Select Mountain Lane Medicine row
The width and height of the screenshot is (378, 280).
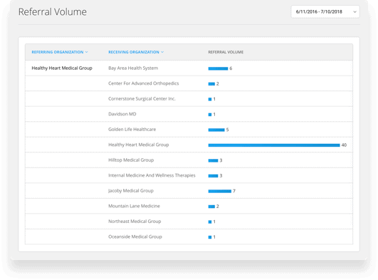point(189,206)
